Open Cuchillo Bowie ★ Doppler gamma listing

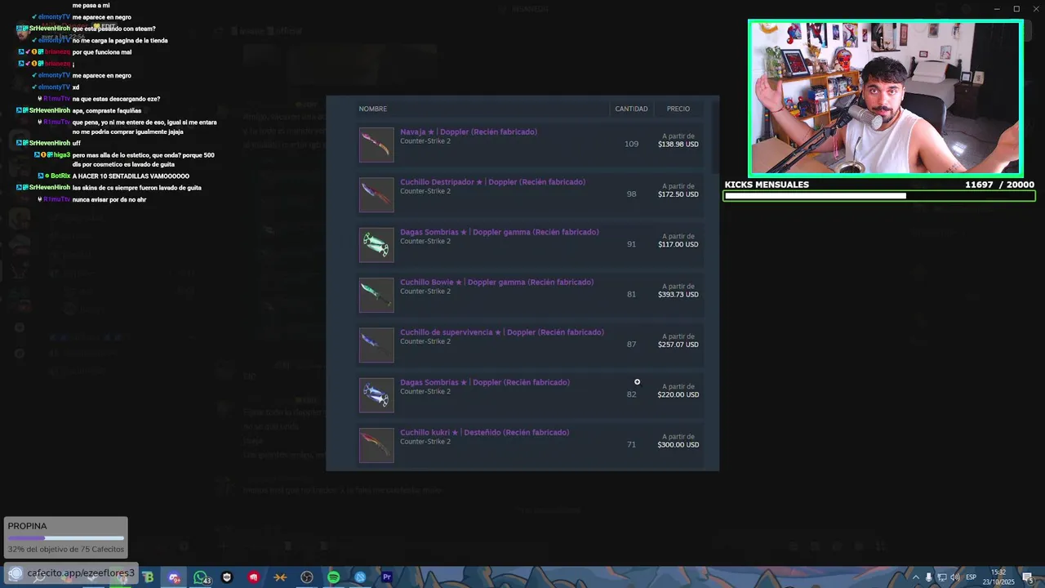(496, 283)
